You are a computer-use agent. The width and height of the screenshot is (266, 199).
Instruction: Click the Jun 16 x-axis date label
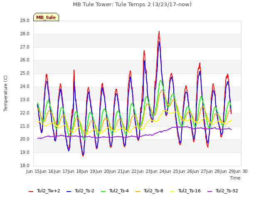(47, 171)
